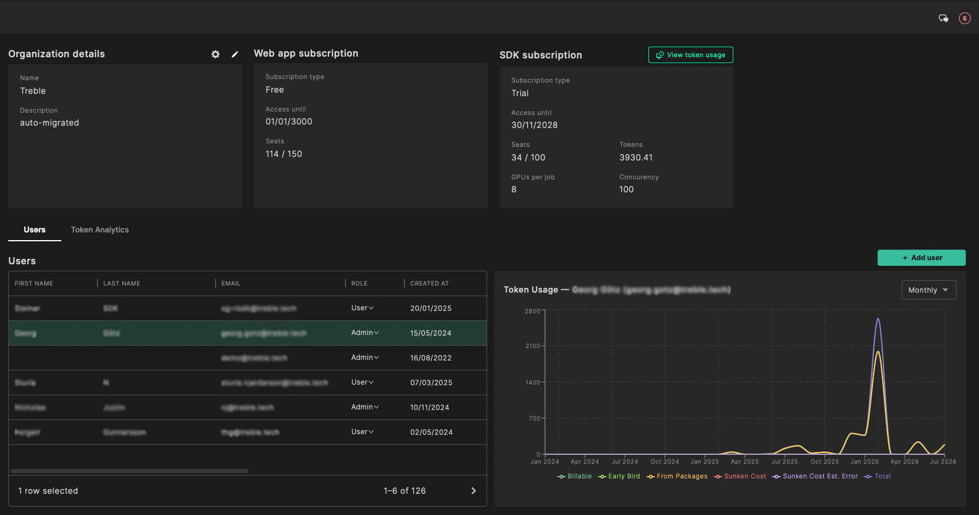Click SDK seats value 34 / 100
Viewport: 979px width, 515px height.
[528, 158]
